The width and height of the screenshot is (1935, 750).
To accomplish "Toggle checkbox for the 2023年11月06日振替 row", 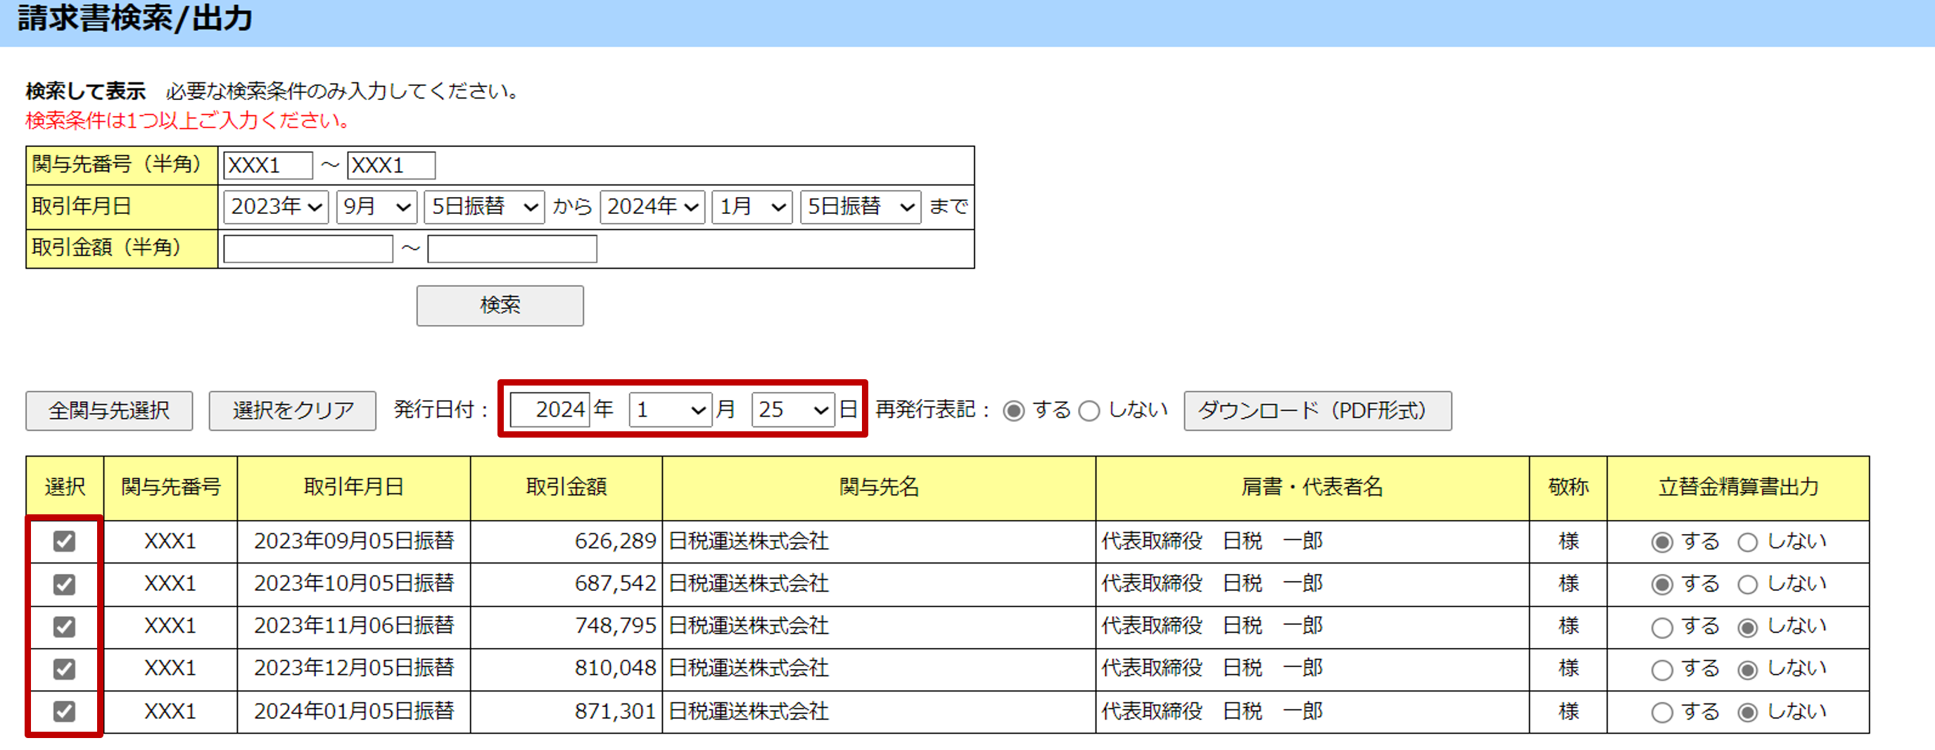I will (65, 626).
